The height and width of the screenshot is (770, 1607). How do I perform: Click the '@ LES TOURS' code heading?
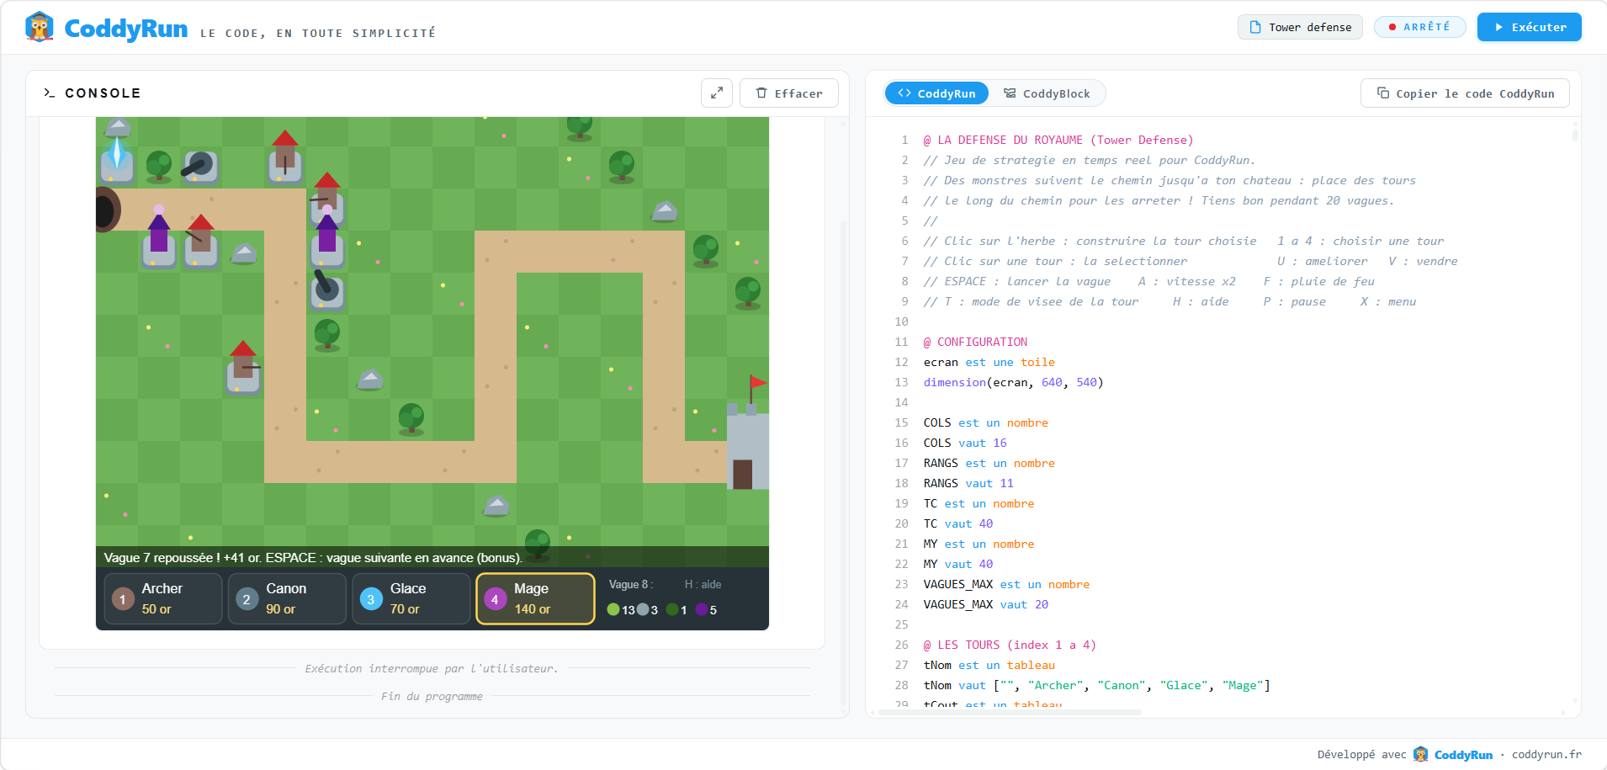[x=1010, y=645]
